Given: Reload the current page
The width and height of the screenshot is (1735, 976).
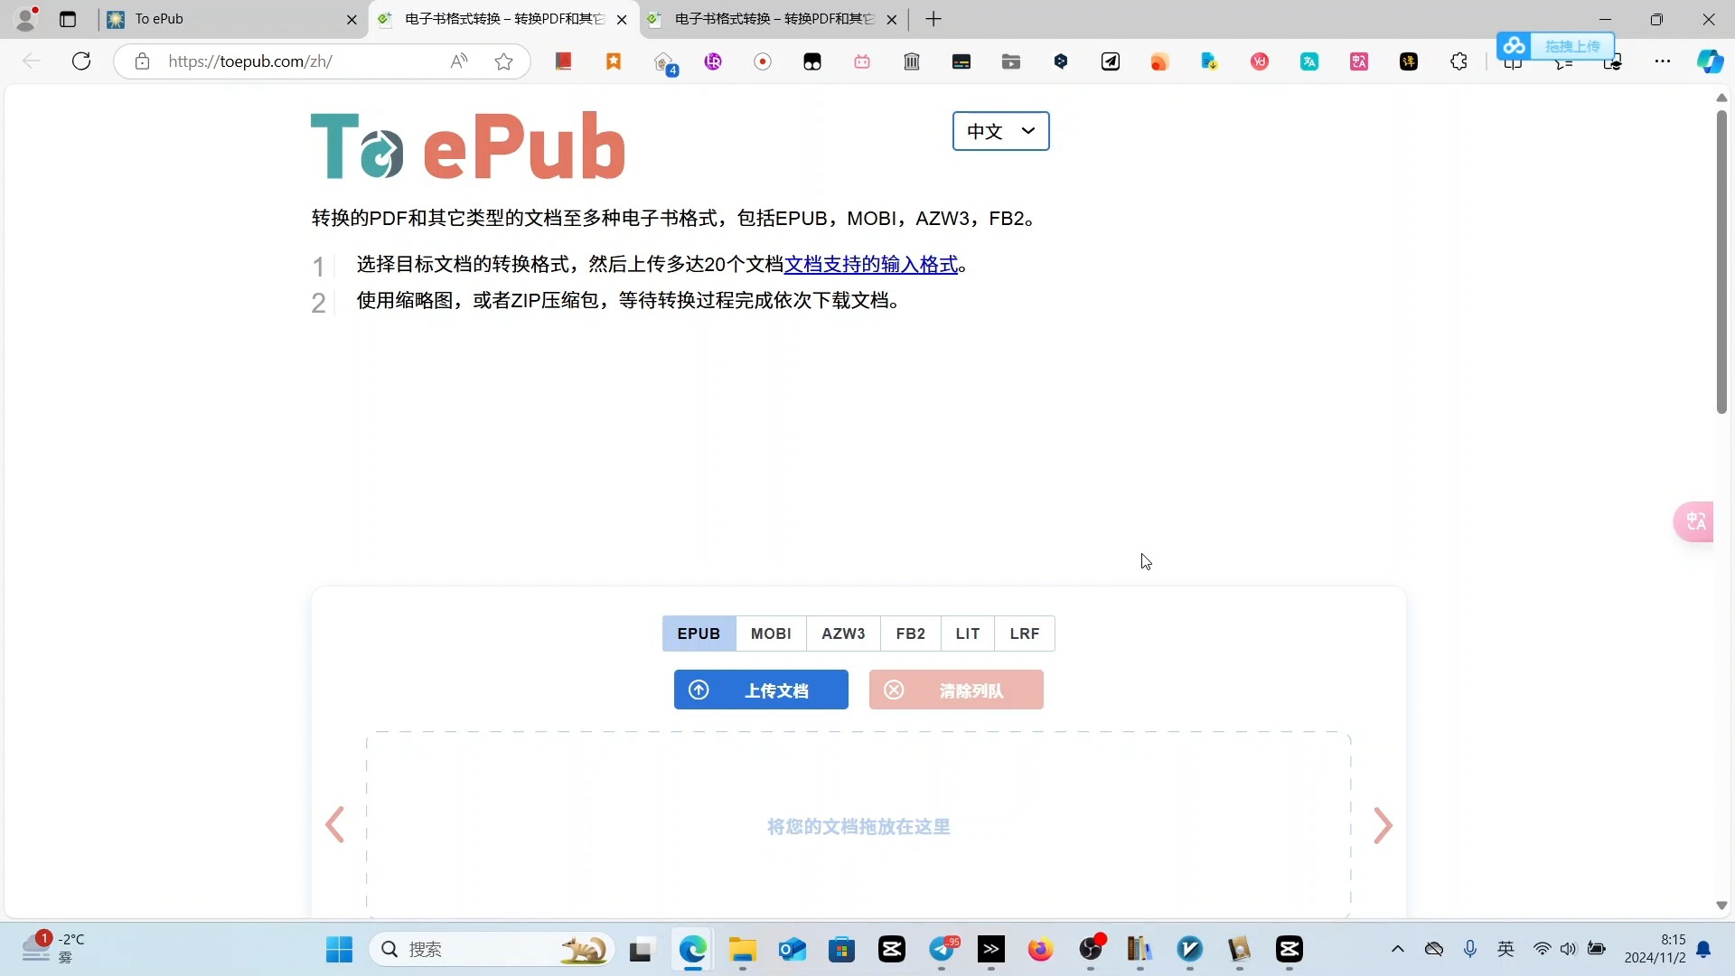Looking at the screenshot, I should [x=81, y=61].
